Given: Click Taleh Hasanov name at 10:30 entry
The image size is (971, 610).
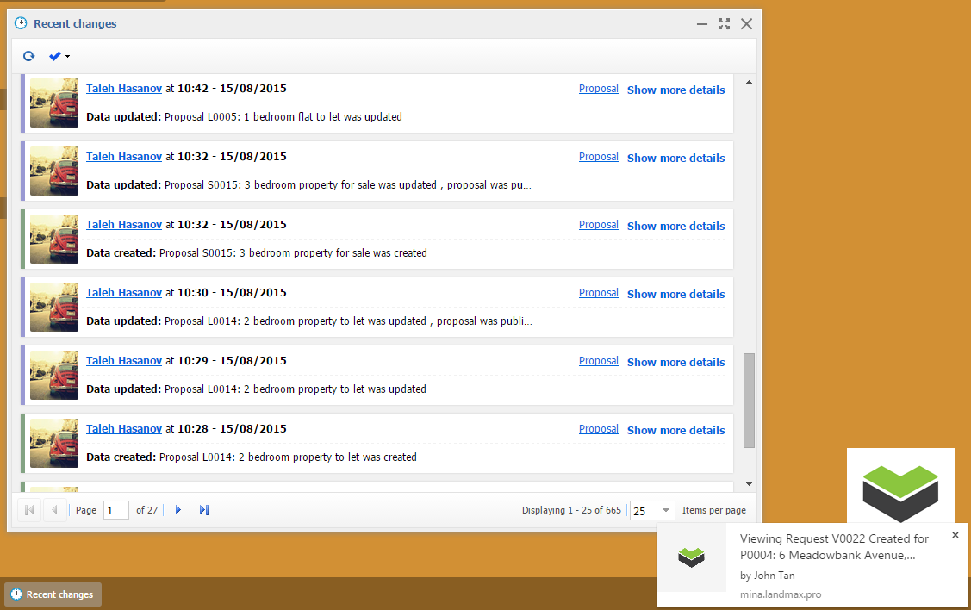Looking at the screenshot, I should (124, 293).
